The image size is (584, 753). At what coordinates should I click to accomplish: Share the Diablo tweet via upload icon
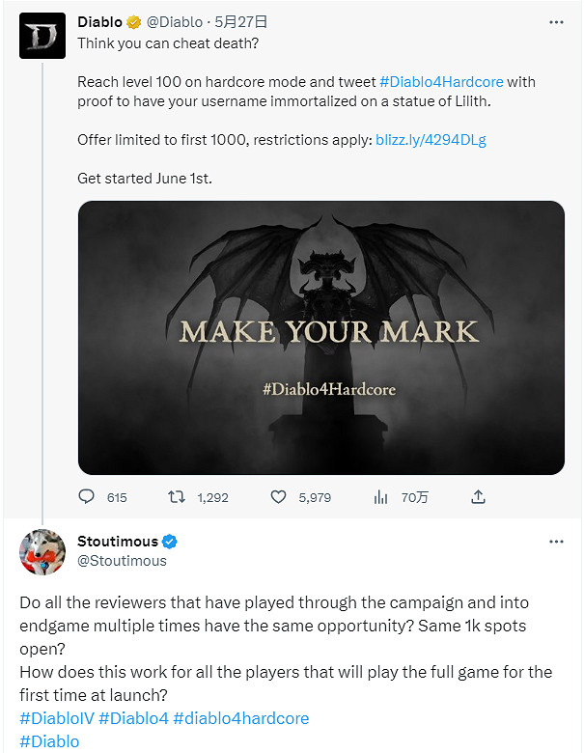[478, 497]
